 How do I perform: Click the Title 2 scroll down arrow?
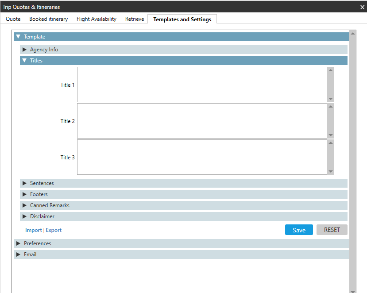tap(331, 135)
